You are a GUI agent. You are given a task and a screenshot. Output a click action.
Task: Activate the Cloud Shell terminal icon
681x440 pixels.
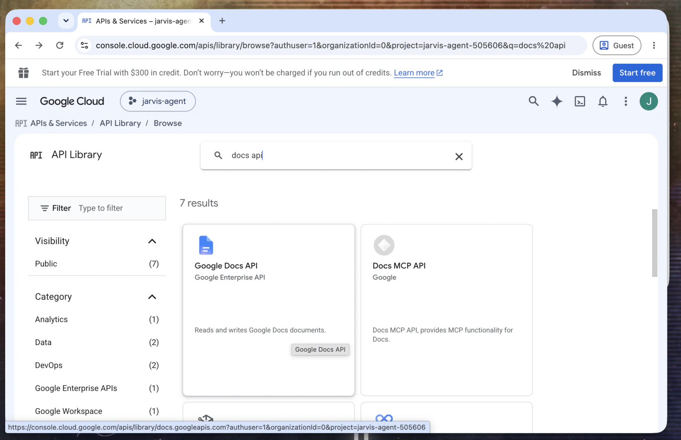coord(580,101)
